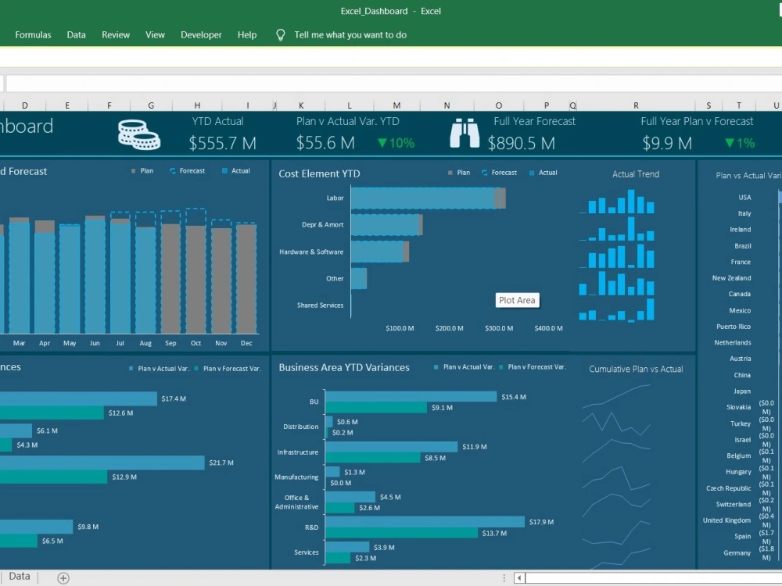Add a new worksheet with the plus icon
The image size is (782, 586).
click(62, 577)
